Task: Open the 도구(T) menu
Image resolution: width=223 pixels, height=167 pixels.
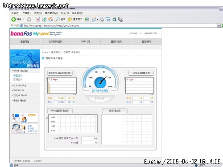Action: pos(65,13)
